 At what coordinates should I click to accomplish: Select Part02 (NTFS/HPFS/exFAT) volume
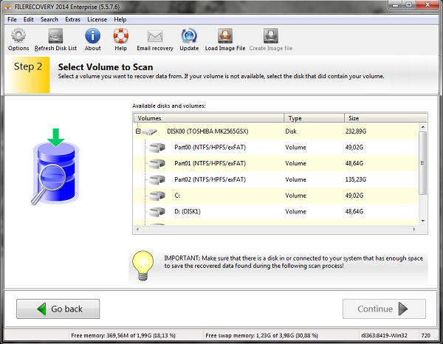click(276, 179)
